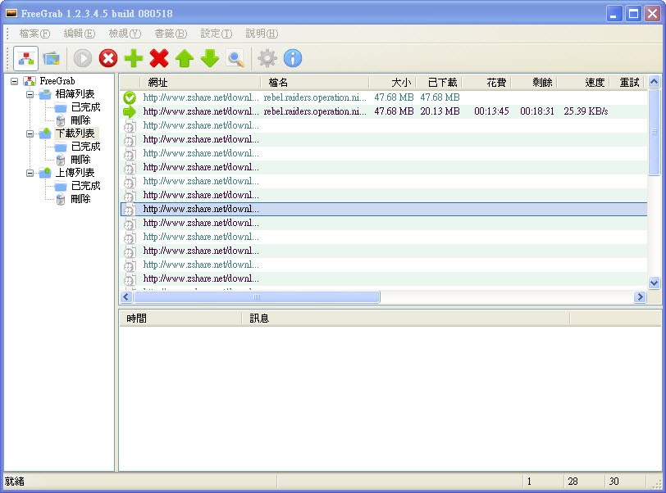The image size is (666, 493).
Task: Open settings via the gear icon
Action: tap(267, 58)
